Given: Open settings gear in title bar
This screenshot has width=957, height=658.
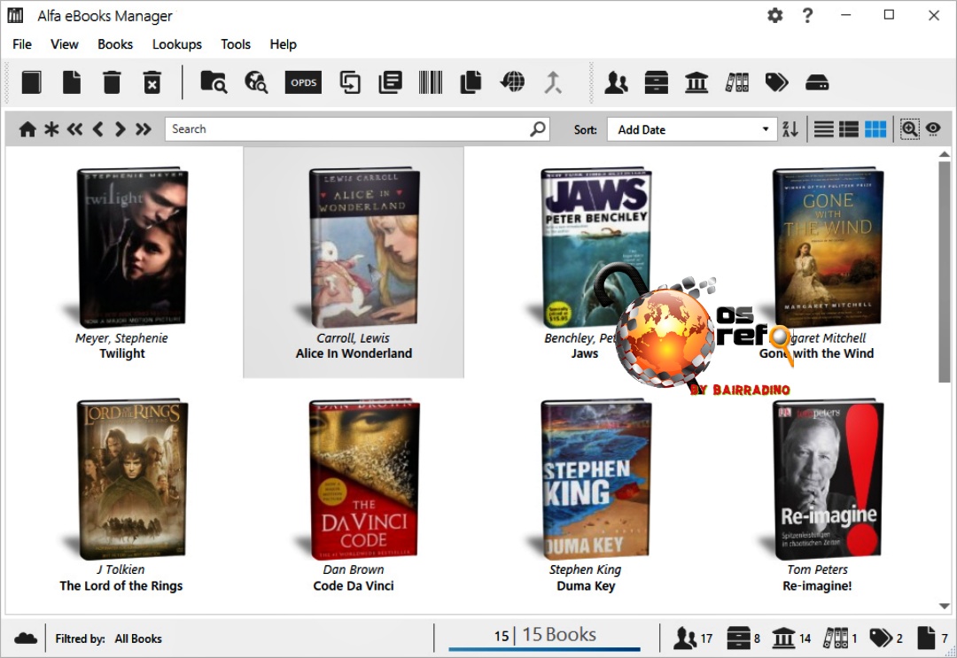Looking at the screenshot, I should click(774, 15).
